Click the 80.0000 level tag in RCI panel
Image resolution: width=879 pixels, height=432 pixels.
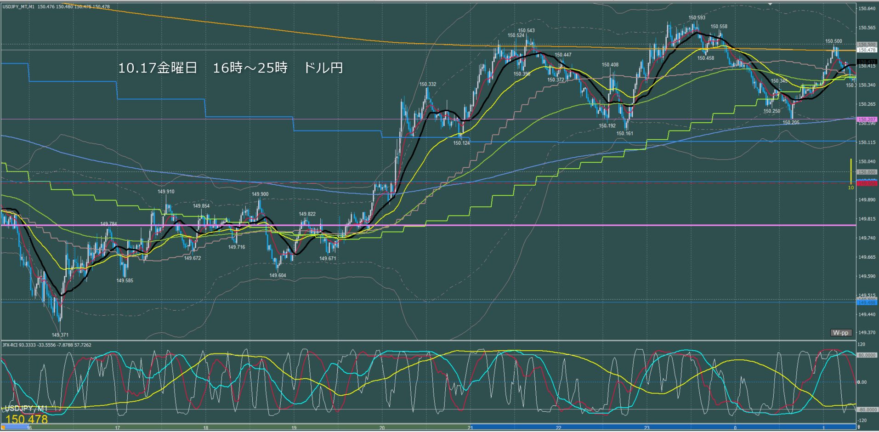pyautogui.click(x=867, y=355)
